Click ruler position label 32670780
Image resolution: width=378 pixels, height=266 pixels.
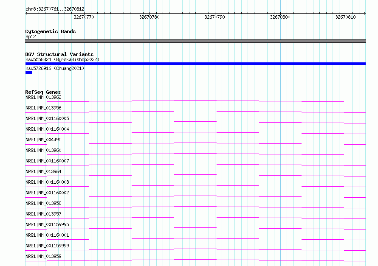[x=149, y=17]
